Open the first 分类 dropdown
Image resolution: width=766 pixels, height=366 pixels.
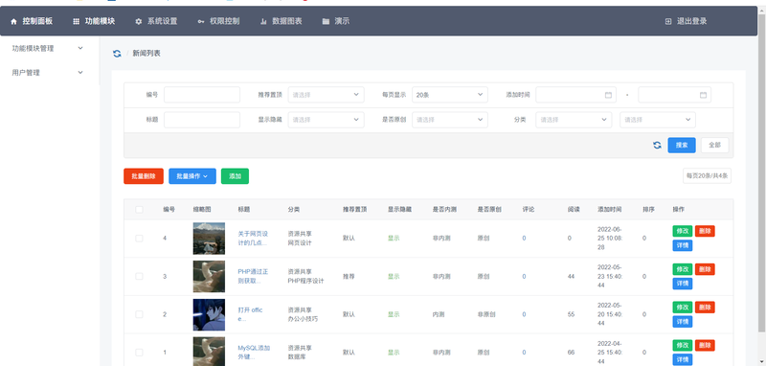coord(574,120)
